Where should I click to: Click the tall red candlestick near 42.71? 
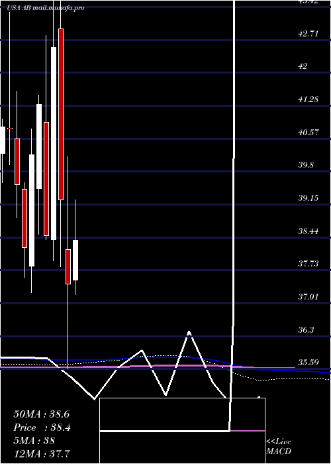(x=61, y=114)
